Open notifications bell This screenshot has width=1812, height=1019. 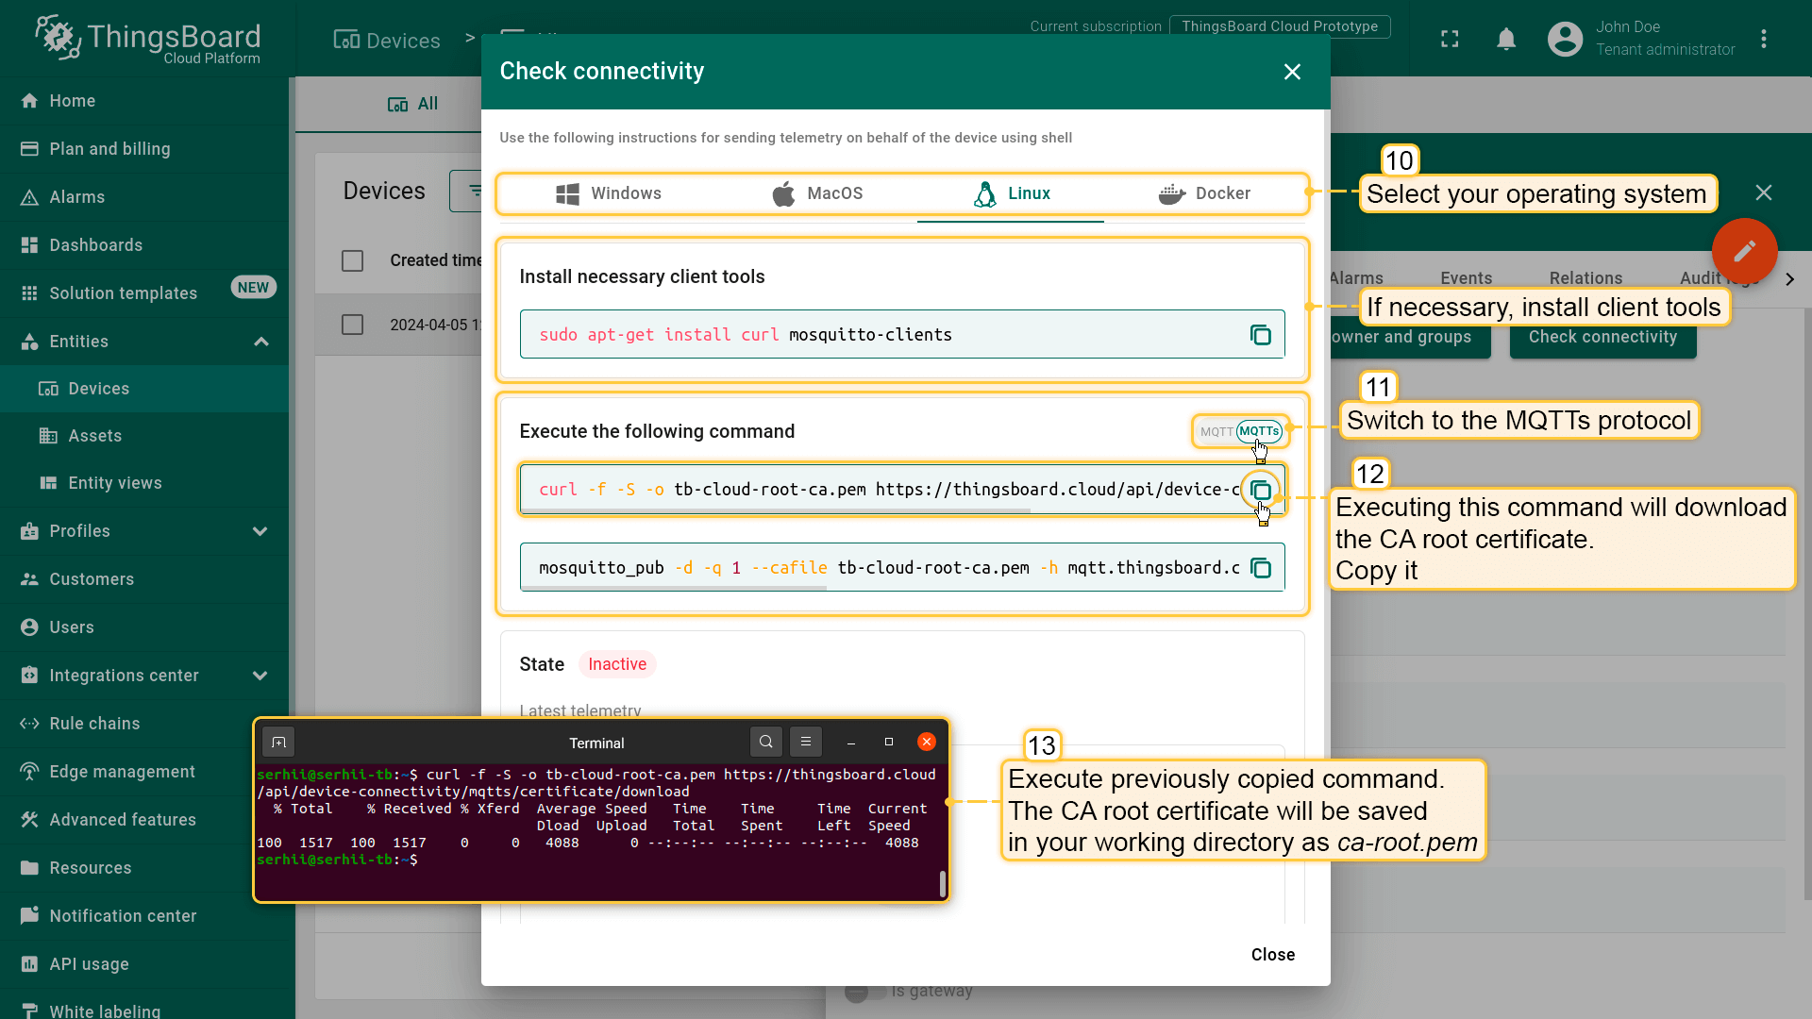[1506, 39]
